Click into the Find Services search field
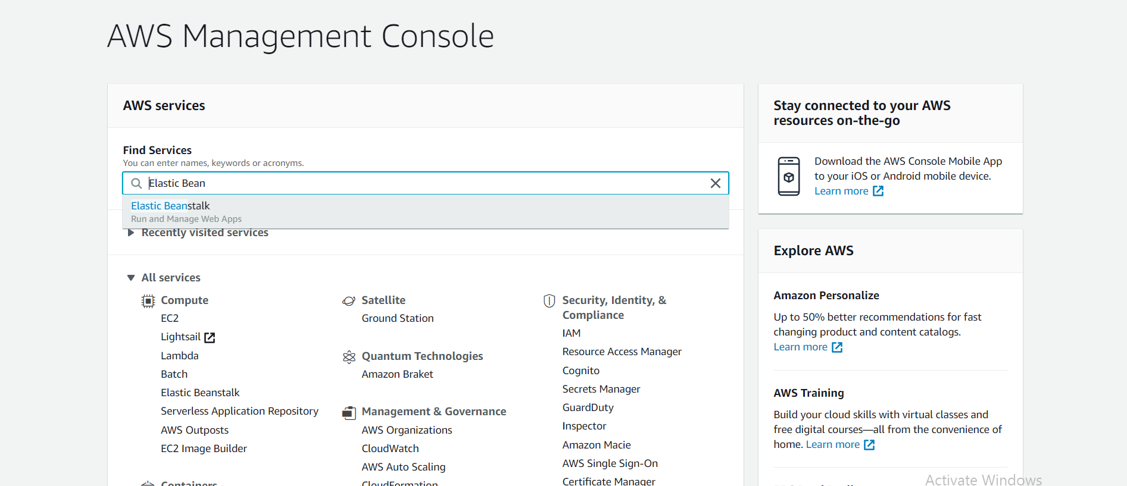The image size is (1127, 486). pos(417,183)
